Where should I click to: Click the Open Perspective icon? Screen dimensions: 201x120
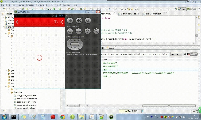point(176,9)
